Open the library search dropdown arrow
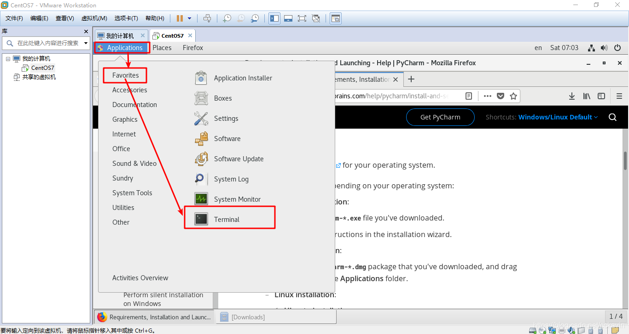 [x=86, y=43]
